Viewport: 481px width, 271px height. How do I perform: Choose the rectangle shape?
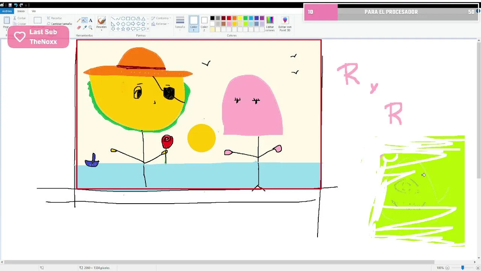click(x=128, y=18)
